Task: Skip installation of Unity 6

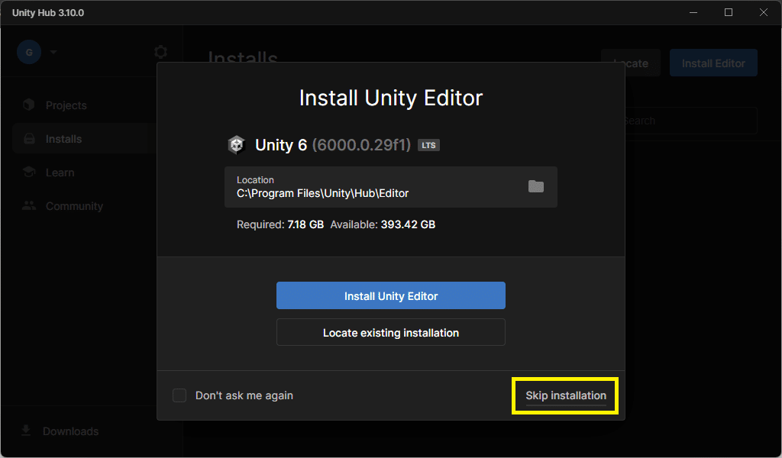Action: [x=564, y=395]
